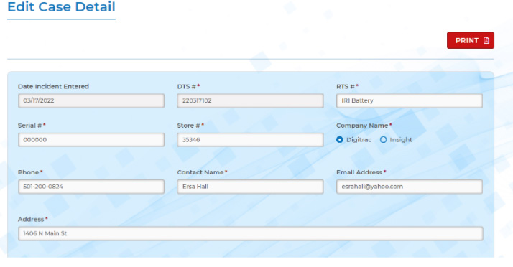Click the Date Incident Entered field
Viewport: 513px width, 267px height.
click(91, 100)
